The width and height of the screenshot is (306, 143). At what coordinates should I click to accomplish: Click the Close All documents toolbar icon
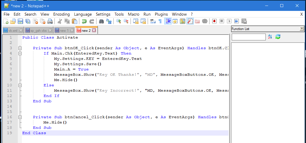43,21
